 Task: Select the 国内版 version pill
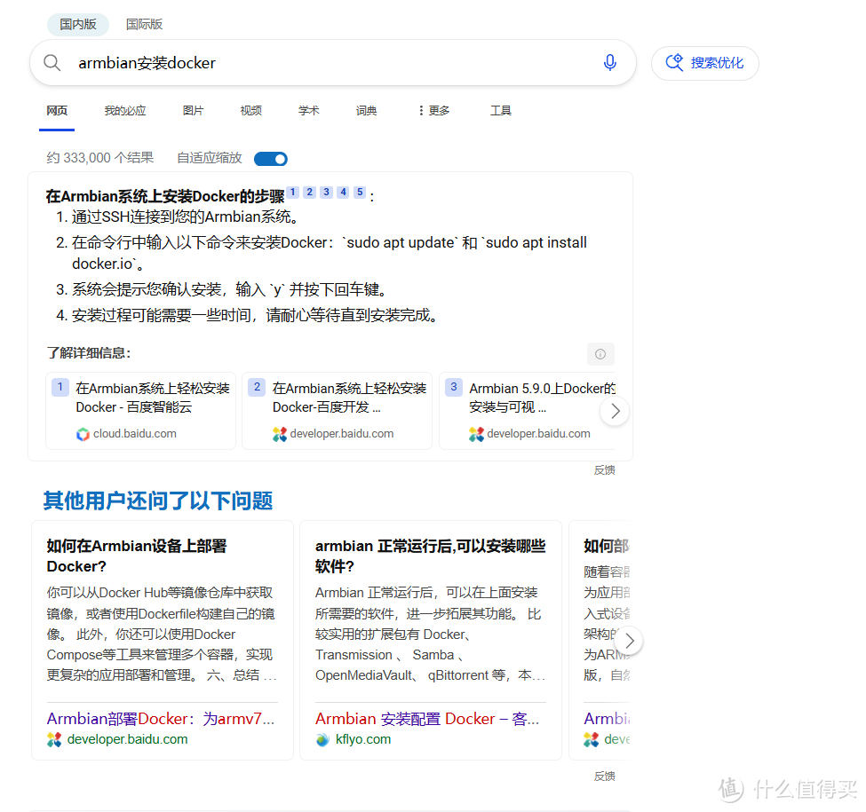pos(77,24)
